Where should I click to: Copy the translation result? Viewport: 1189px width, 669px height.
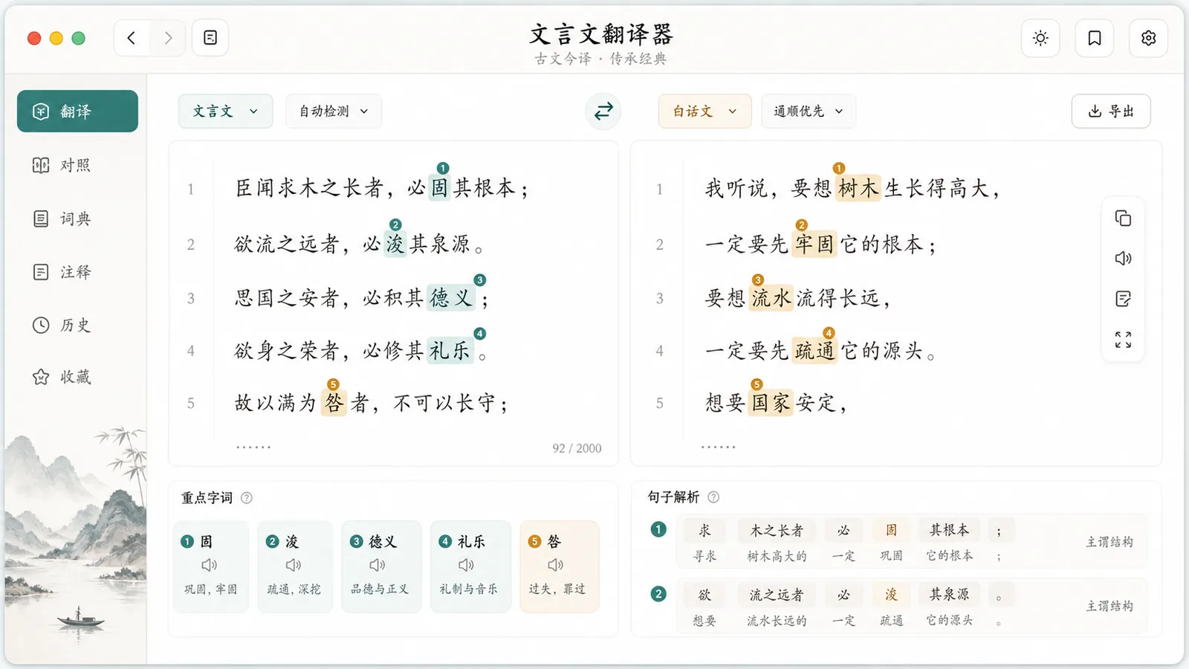1123,219
